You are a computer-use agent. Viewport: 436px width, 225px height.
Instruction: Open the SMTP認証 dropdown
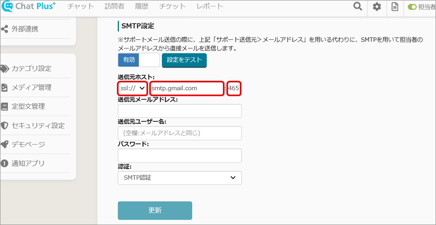(x=180, y=178)
